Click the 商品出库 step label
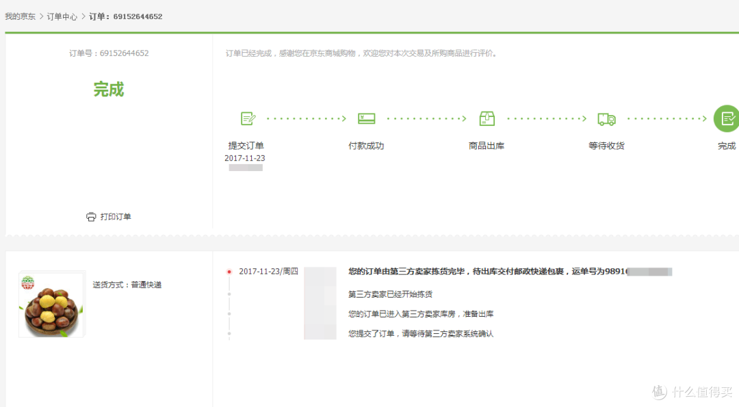739x407 pixels. 487,146
